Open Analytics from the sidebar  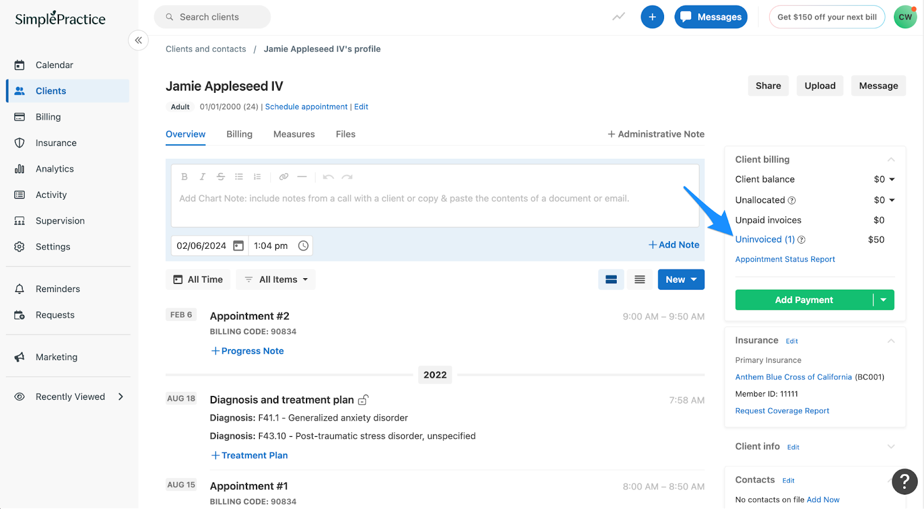pyautogui.click(x=68, y=169)
